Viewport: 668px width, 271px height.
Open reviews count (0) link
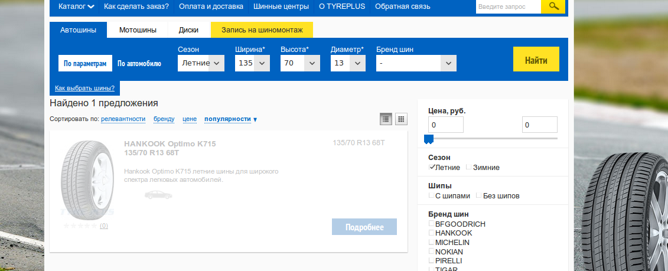pos(104,226)
